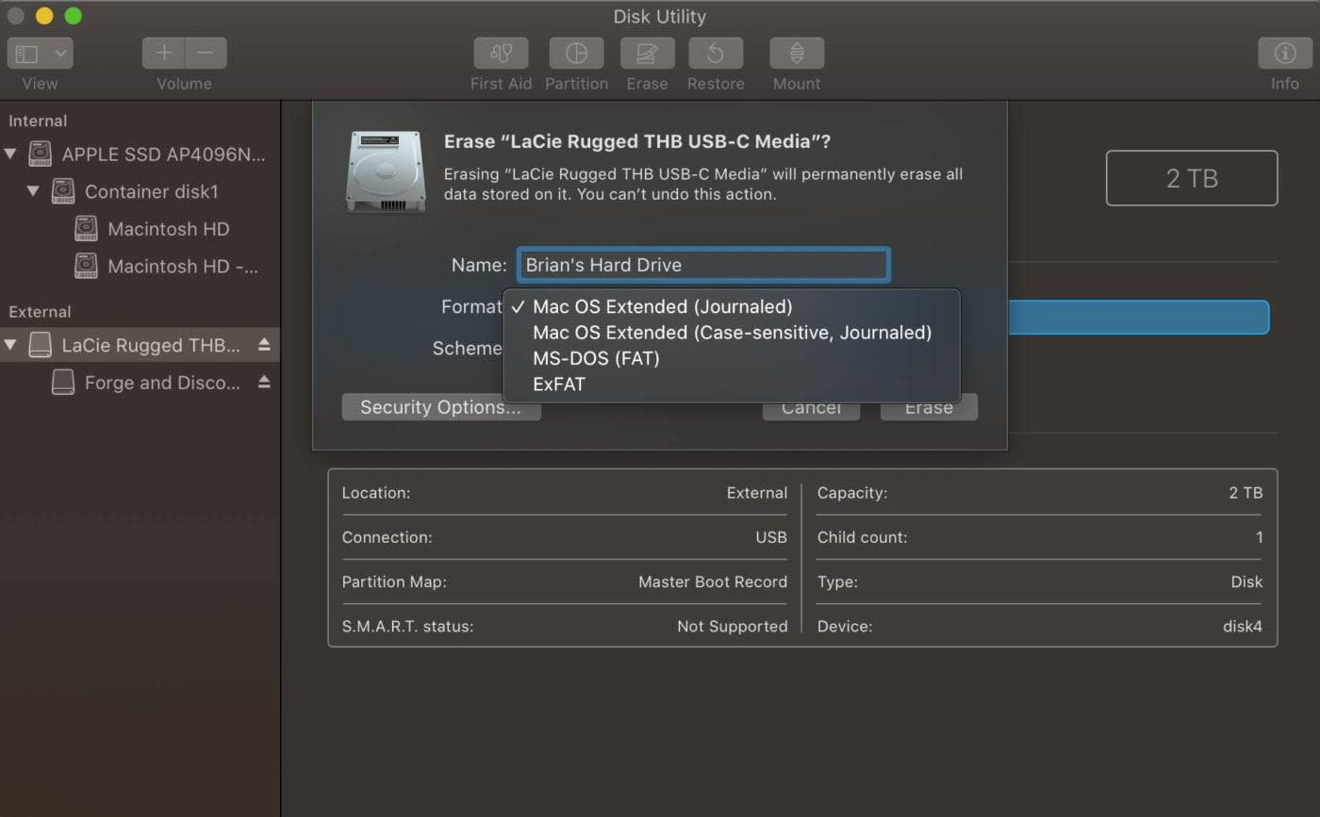
Task: Cancel the erase operation
Action: (x=811, y=406)
